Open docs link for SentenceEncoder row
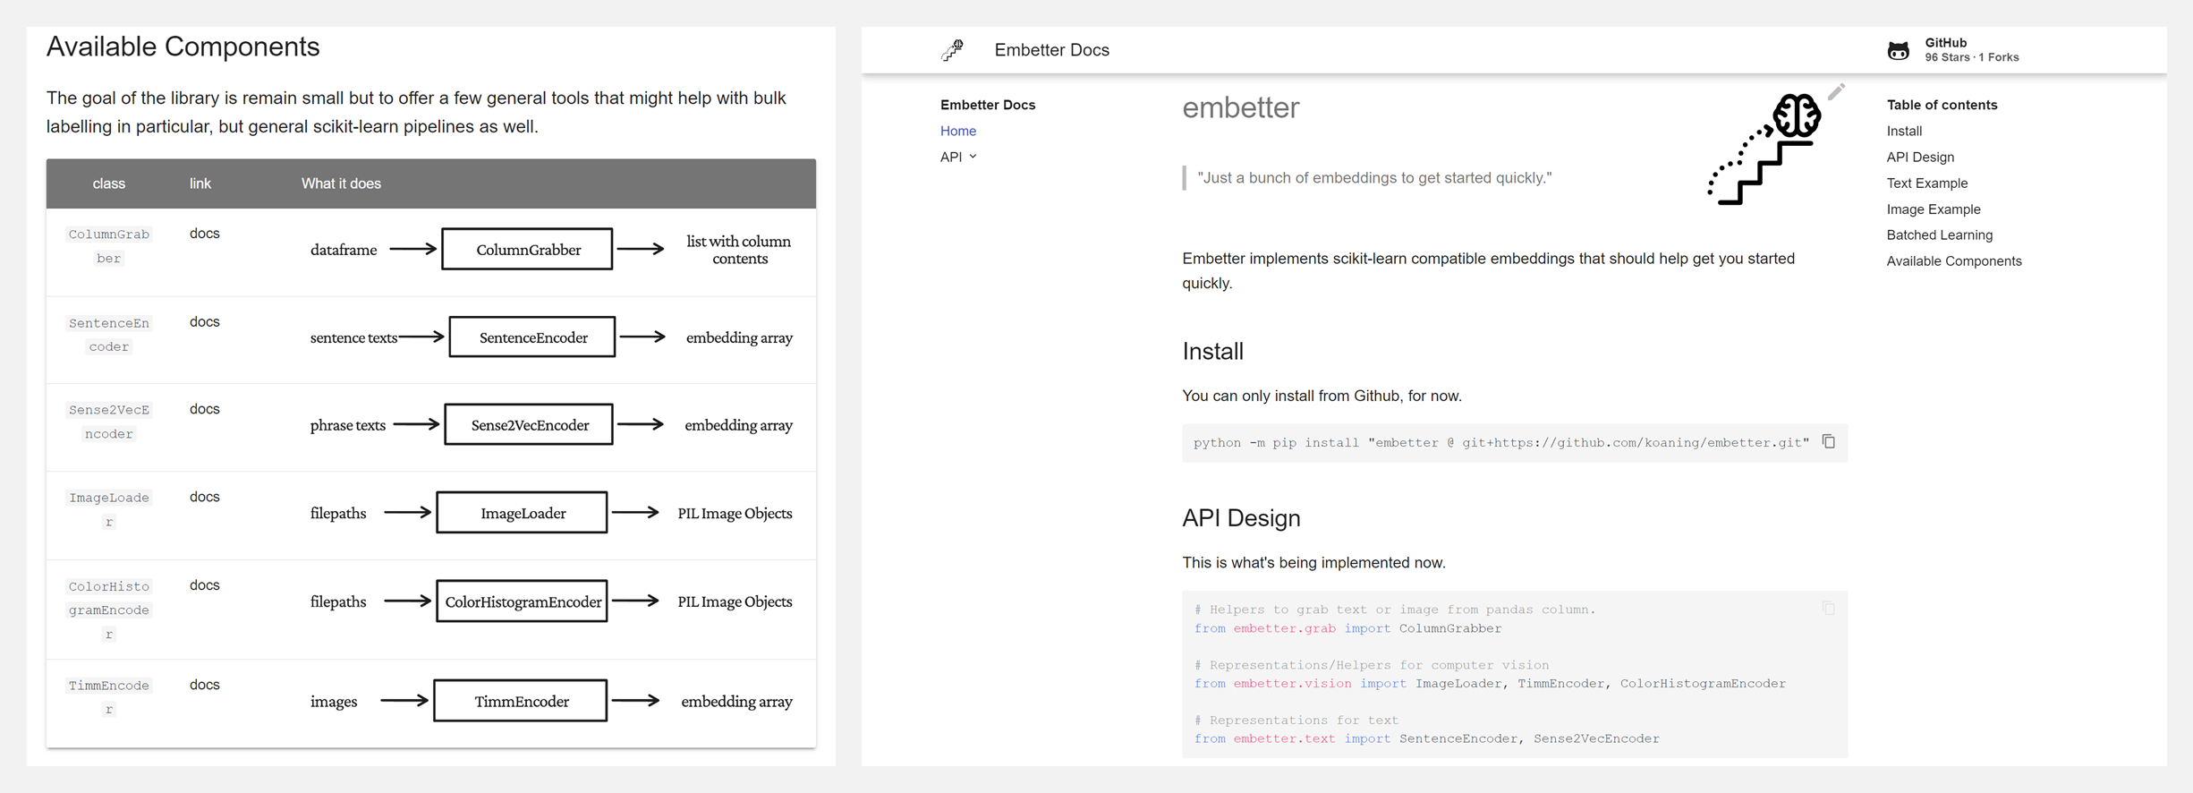 pyautogui.click(x=205, y=321)
